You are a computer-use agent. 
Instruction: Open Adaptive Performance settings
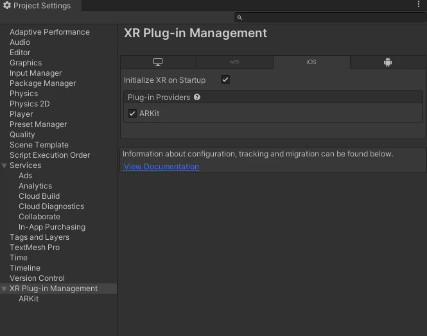(49, 32)
